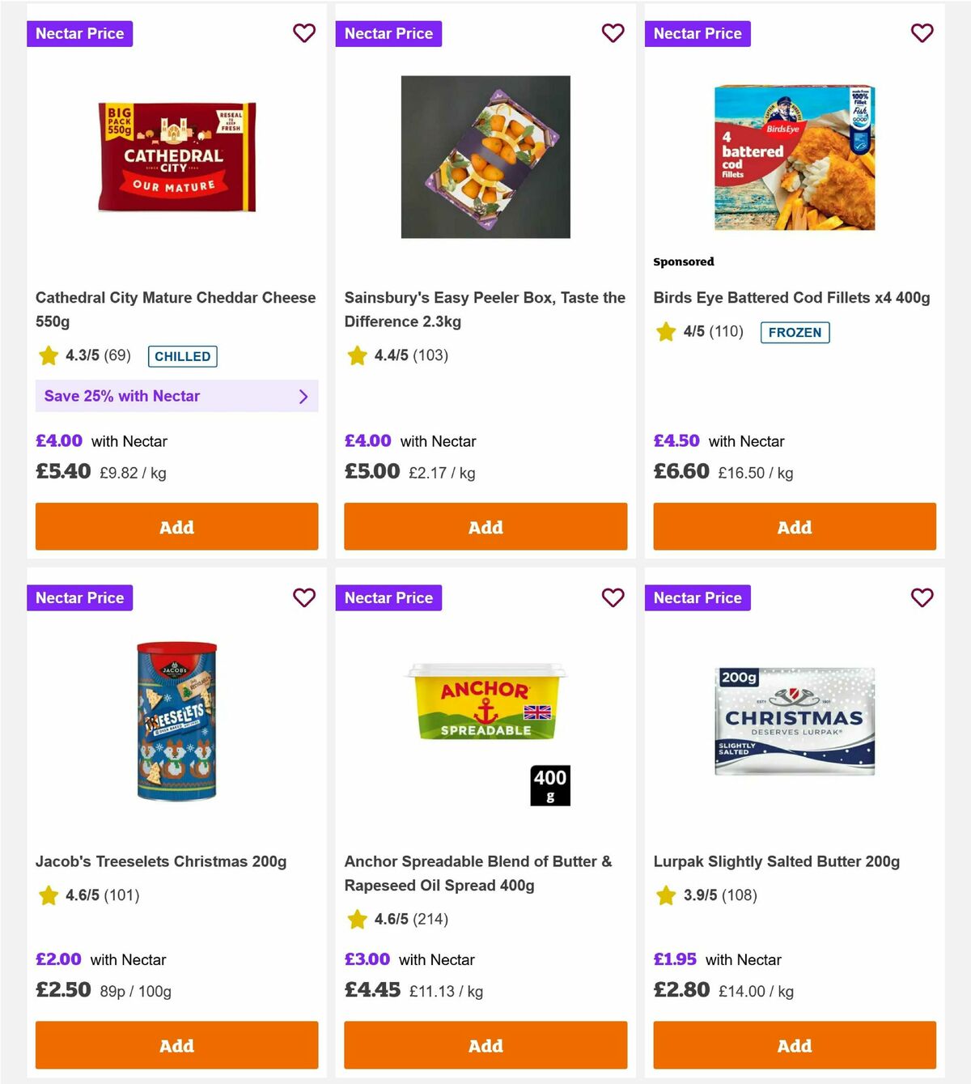Click the heart icon on Birds Eye Cod Fillets
This screenshot has width=971, height=1084.
tap(922, 33)
